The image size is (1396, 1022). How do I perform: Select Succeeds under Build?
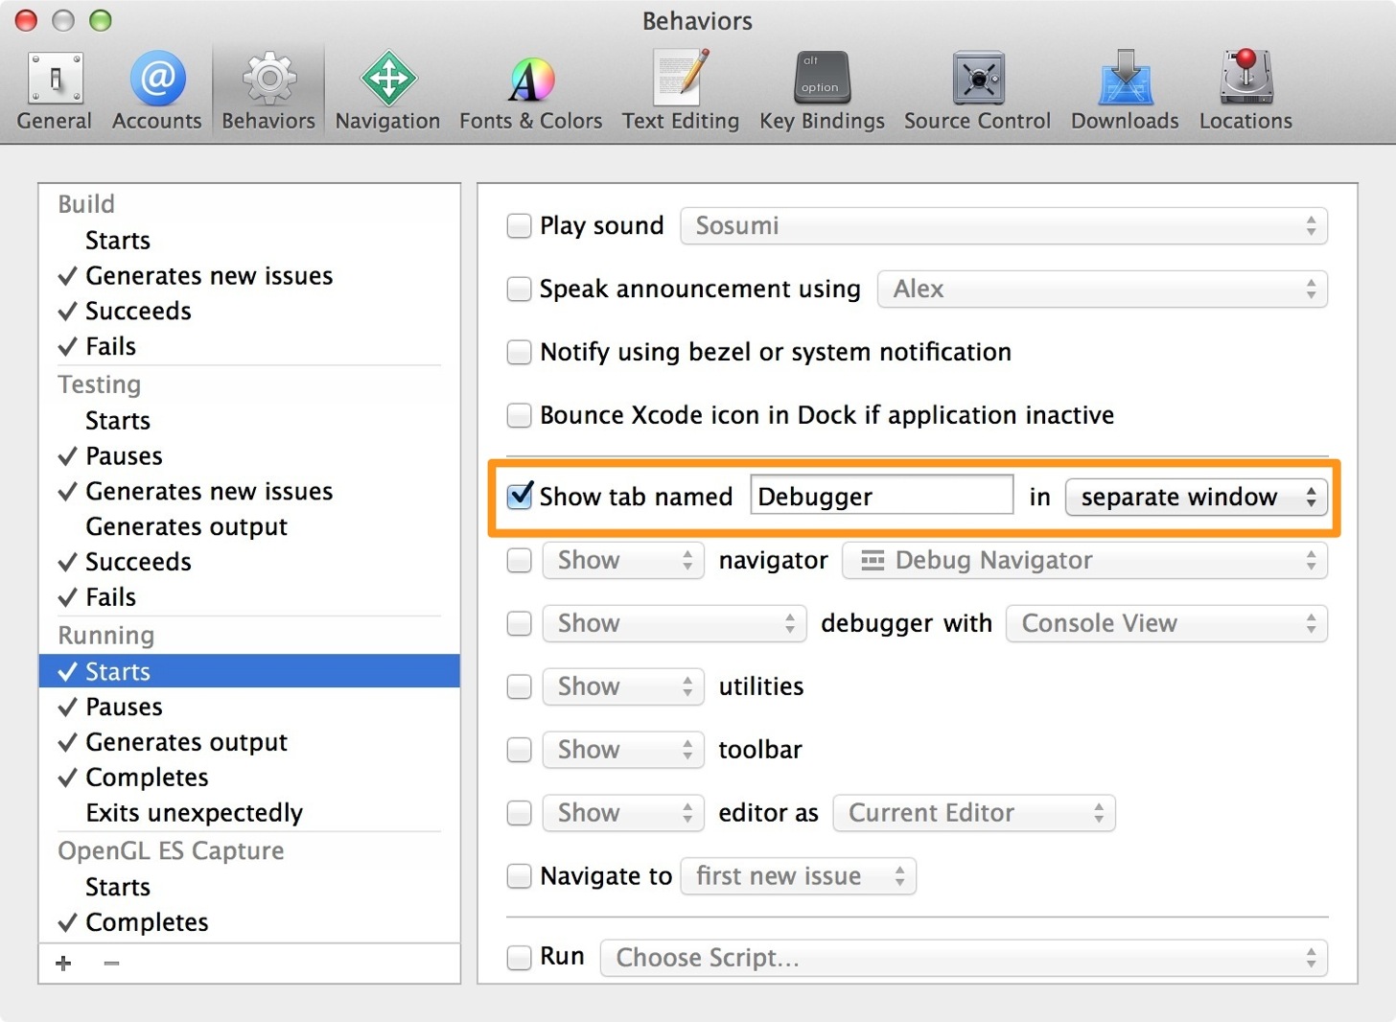pos(249,312)
